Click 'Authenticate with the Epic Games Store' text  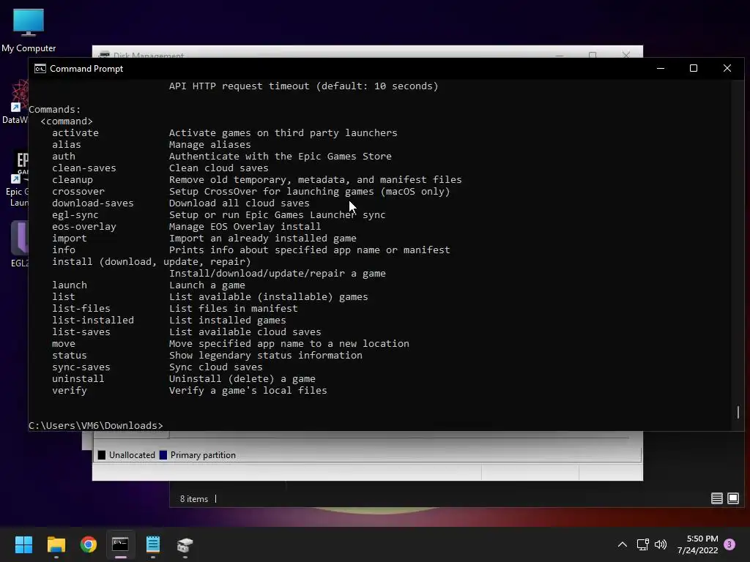[281, 157]
